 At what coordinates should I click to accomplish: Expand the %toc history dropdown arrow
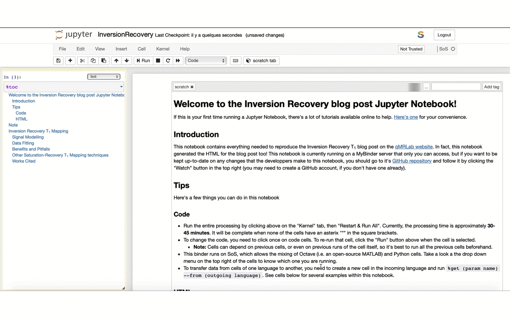tap(121, 87)
